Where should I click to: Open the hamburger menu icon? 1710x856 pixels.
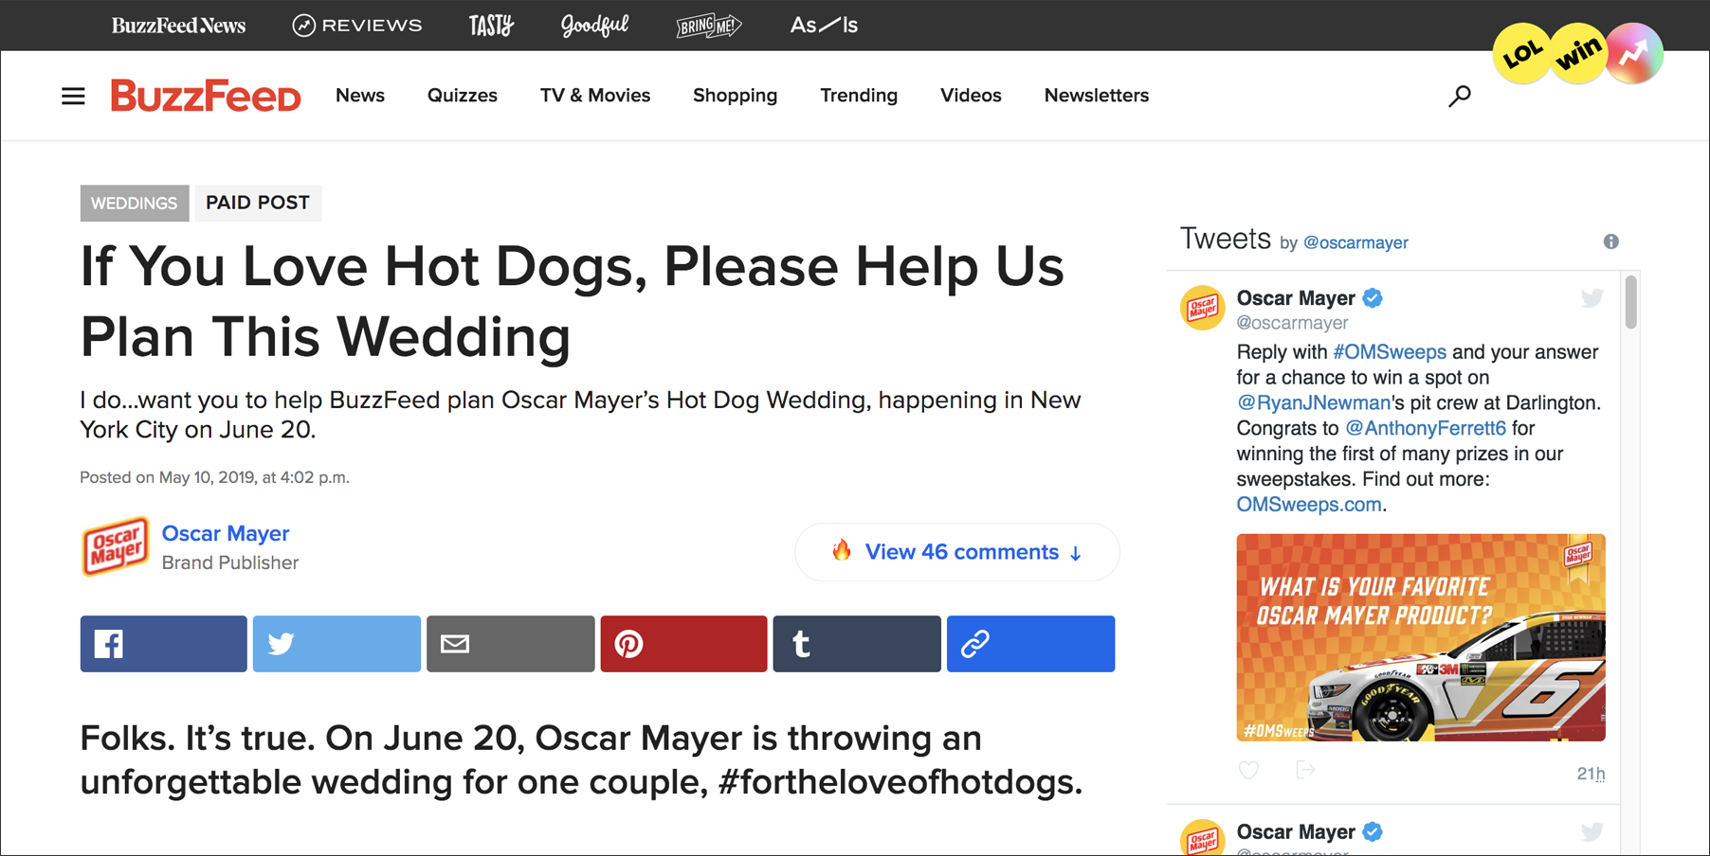tap(73, 96)
